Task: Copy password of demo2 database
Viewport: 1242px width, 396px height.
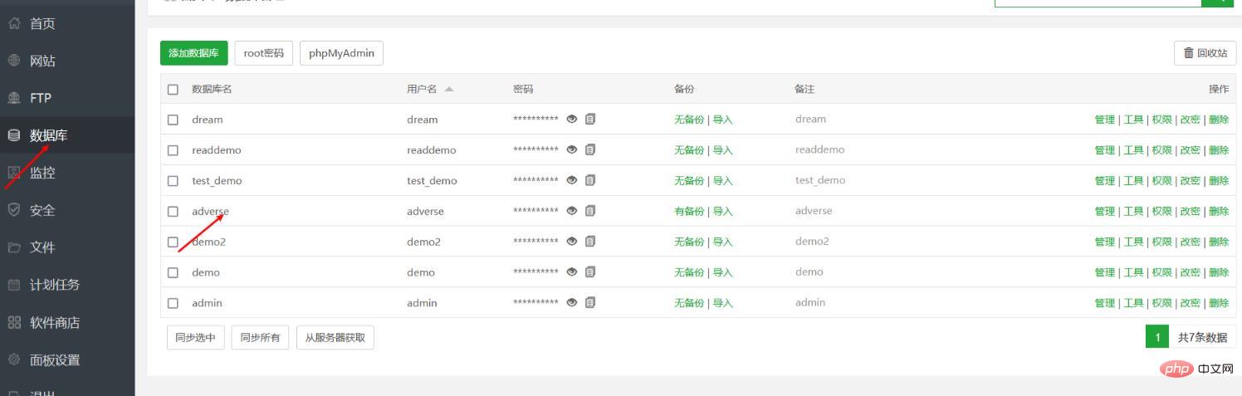Action: (x=590, y=242)
